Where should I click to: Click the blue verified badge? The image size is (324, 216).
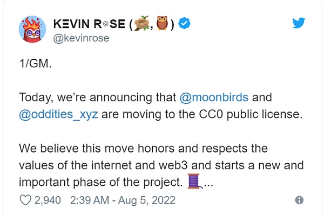(184, 24)
